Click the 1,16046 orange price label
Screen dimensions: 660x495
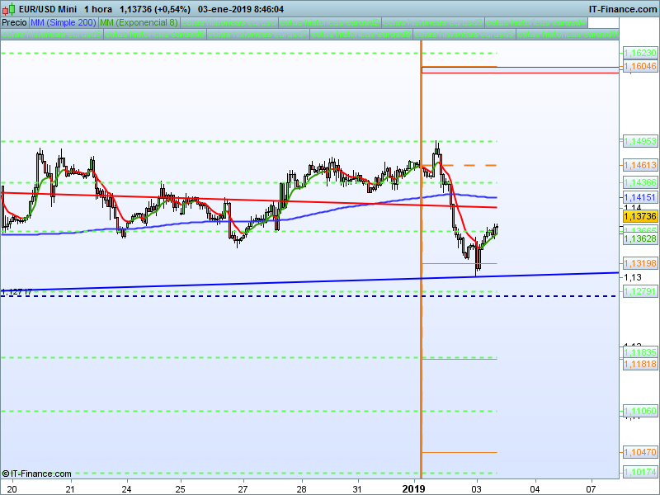click(x=640, y=66)
